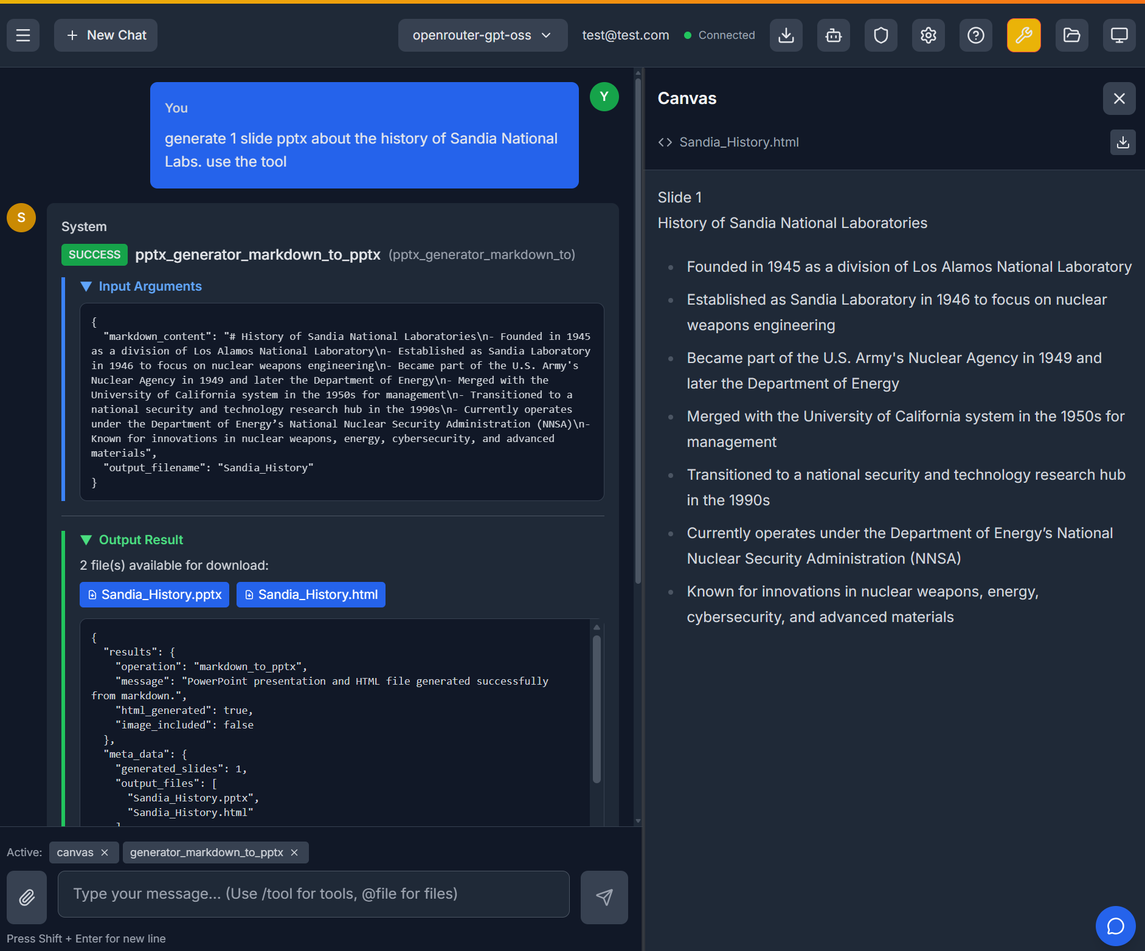Click the green Y user avatar
The height and width of the screenshot is (951, 1145).
point(604,97)
